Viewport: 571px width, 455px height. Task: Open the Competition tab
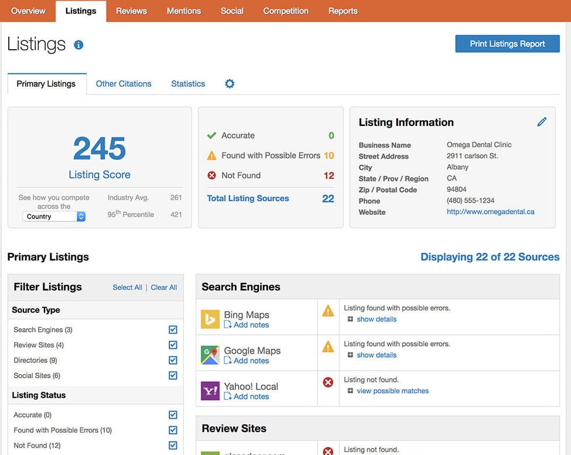[286, 11]
